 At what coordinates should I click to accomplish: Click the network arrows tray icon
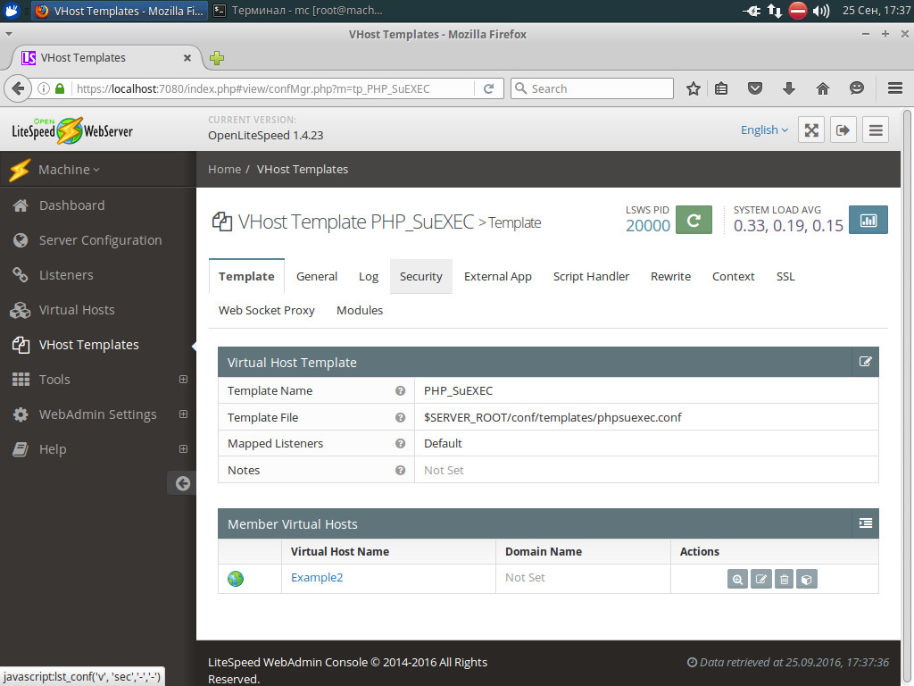pos(774,11)
